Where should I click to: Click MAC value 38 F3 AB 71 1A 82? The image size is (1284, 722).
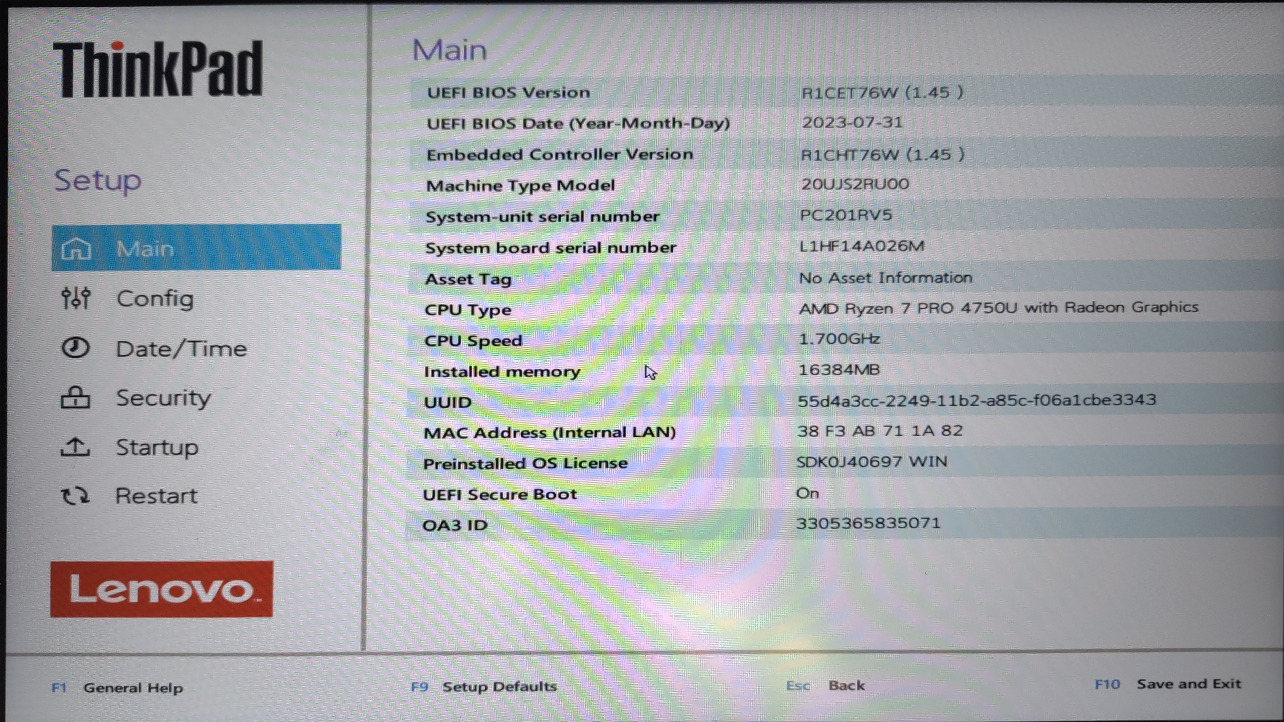(880, 431)
